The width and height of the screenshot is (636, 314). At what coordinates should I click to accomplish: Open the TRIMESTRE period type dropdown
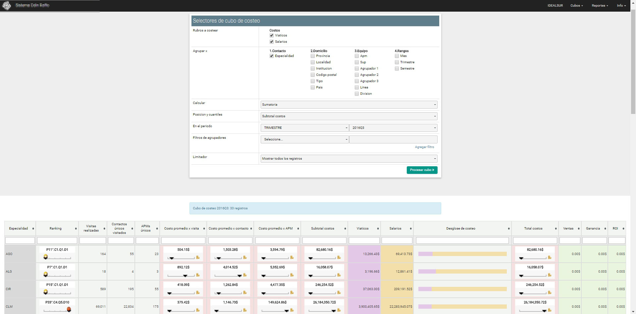(x=305, y=128)
